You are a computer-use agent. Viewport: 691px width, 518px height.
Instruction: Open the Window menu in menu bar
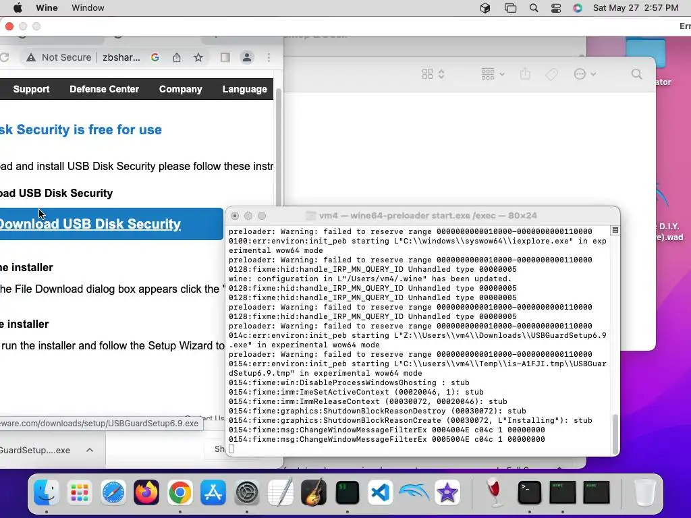click(x=88, y=8)
